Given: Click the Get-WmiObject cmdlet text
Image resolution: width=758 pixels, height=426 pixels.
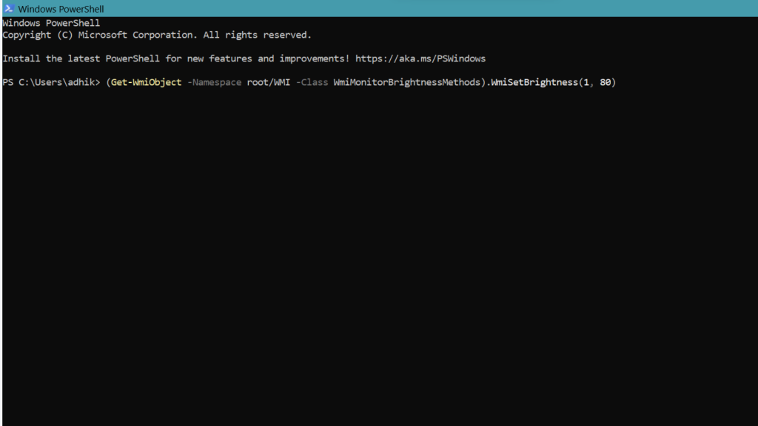Looking at the screenshot, I should pyautogui.click(x=146, y=82).
